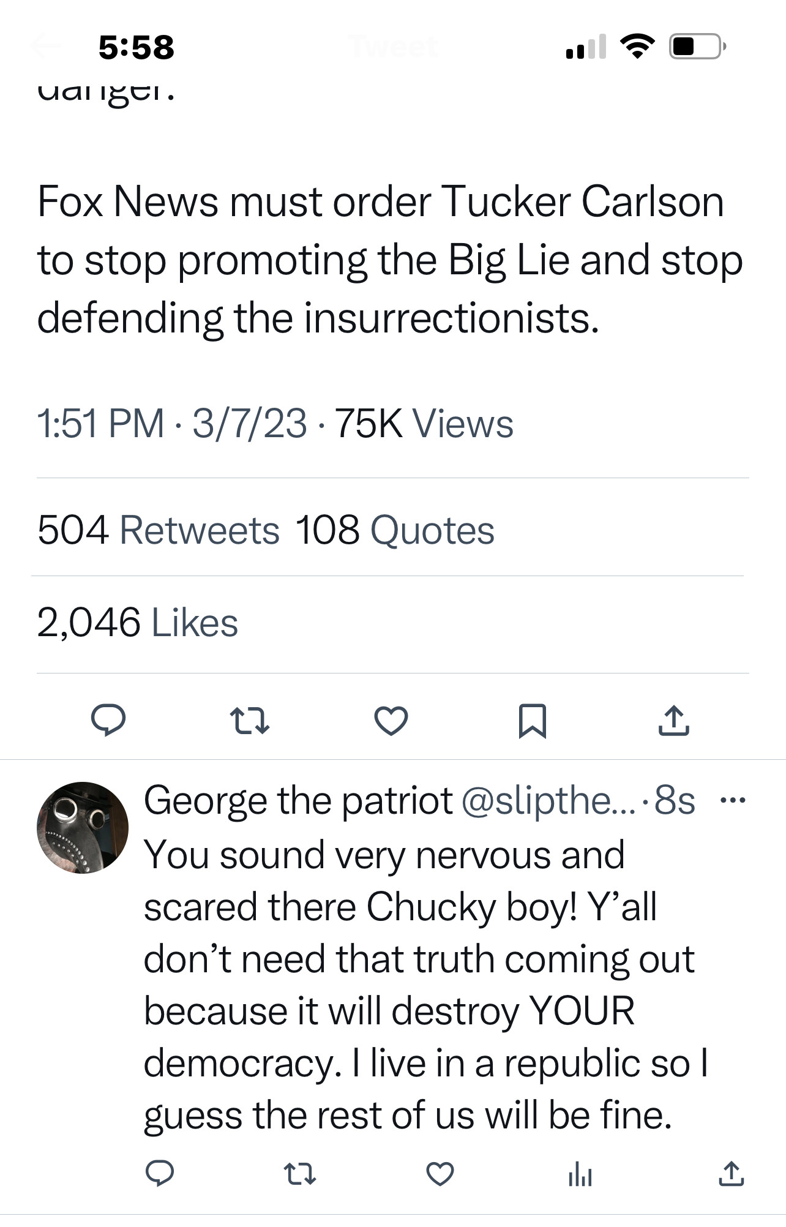Open George the patriot's profile picture
The width and height of the screenshot is (786, 1227).
click(x=83, y=827)
